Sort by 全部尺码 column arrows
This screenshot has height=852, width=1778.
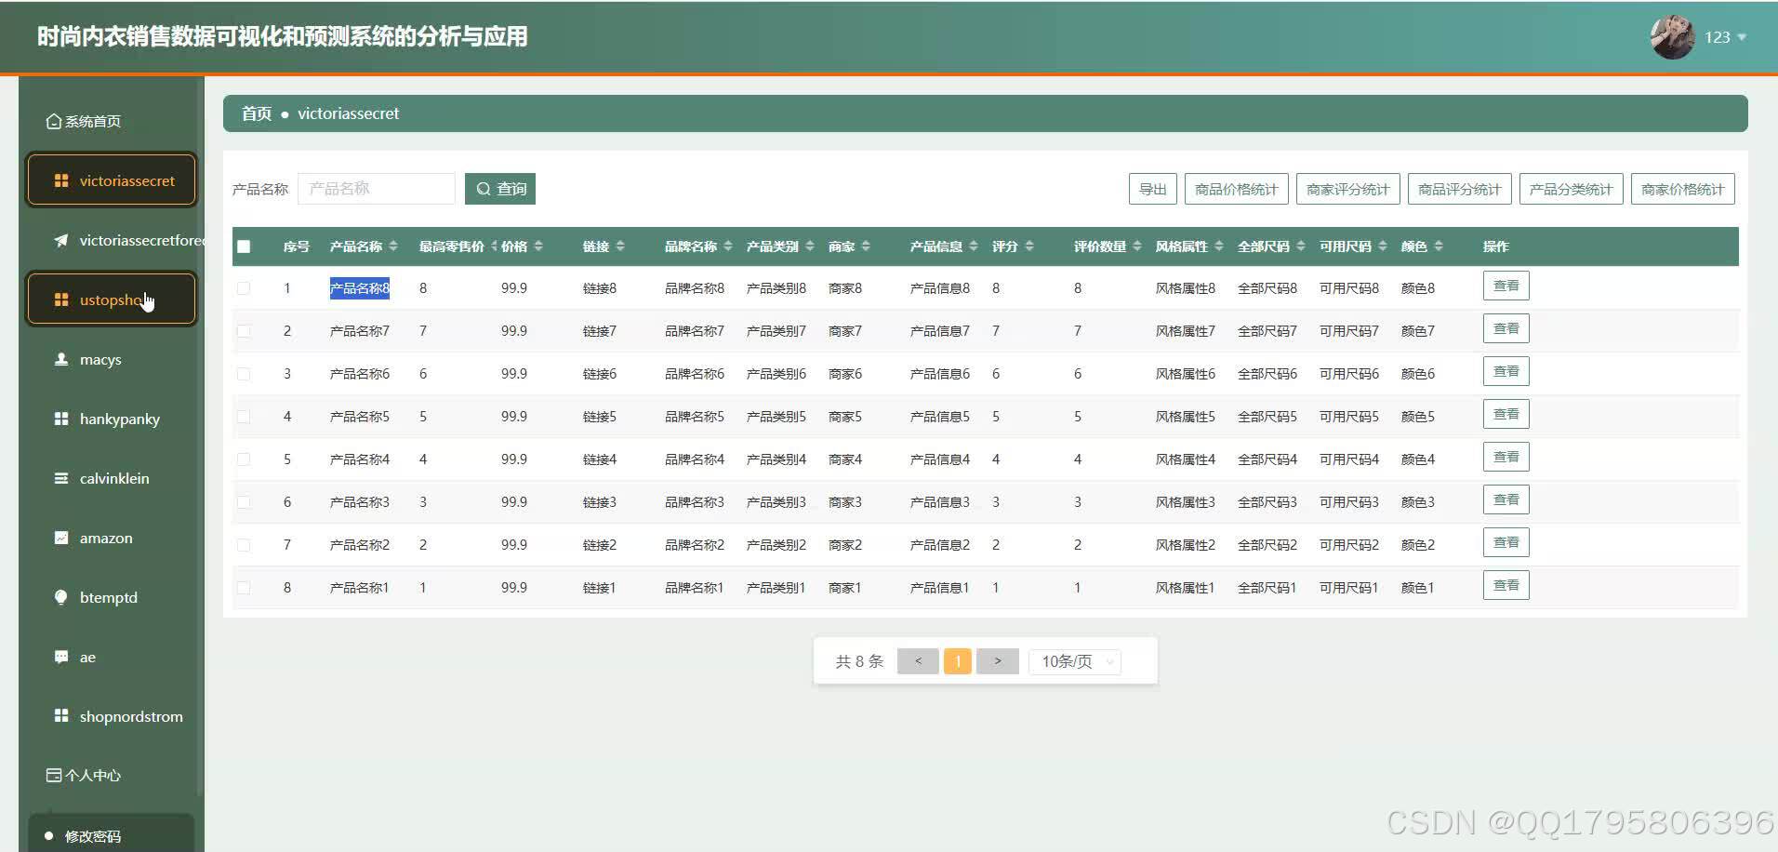[1301, 246]
